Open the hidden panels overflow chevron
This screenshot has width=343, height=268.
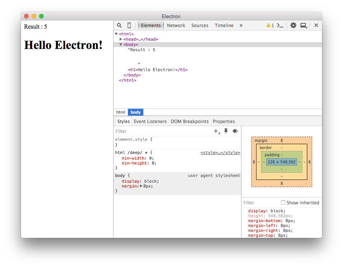pos(241,25)
